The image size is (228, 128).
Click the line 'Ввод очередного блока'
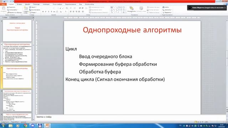pyautogui.click(x=105, y=57)
